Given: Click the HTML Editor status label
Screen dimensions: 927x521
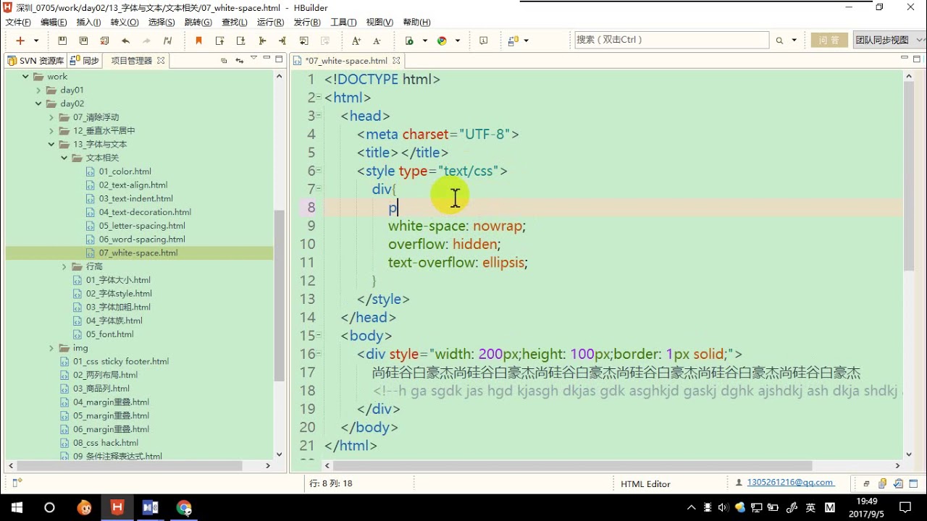Looking at the screenshot, I should point(645,483).
